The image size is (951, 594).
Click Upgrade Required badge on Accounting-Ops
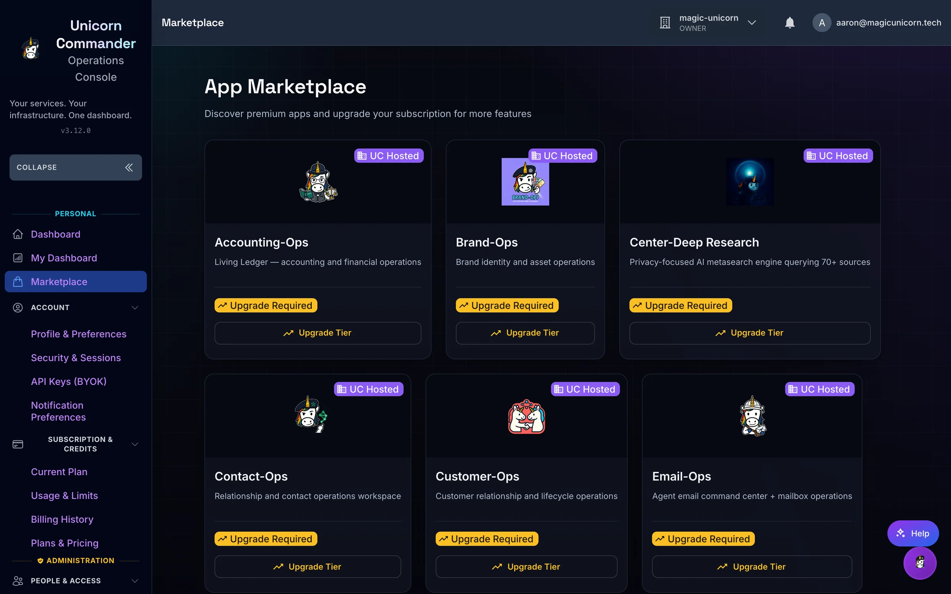pos(266,305)
